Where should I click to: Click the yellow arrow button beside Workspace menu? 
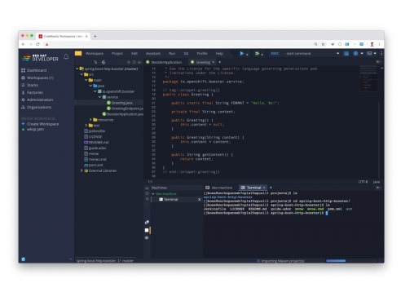[x=78, y=53]
